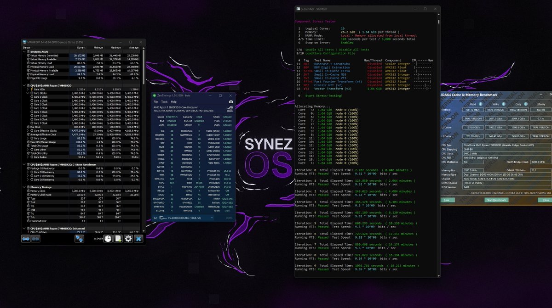Open ZenTimings memory module dropdown
This screenshot has height=308, width=552.
click(183, 218)
